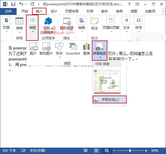Collapse the 插图 (Illustrations) dropdown button
166x154 pixels.
click(32, 27)
